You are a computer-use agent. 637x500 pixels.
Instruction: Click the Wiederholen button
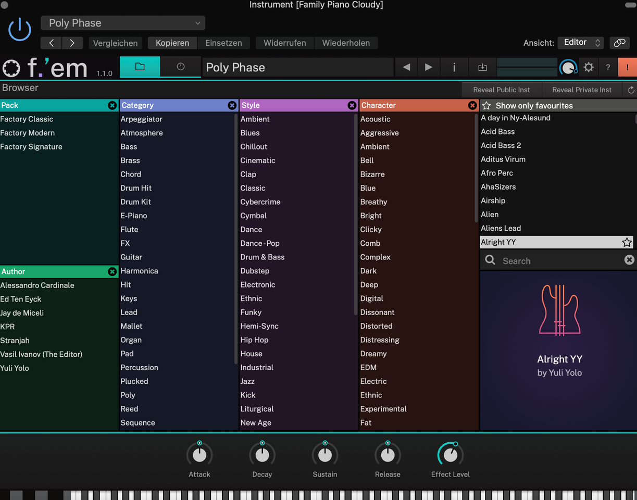pyautogui.click(x=346, y=43)
